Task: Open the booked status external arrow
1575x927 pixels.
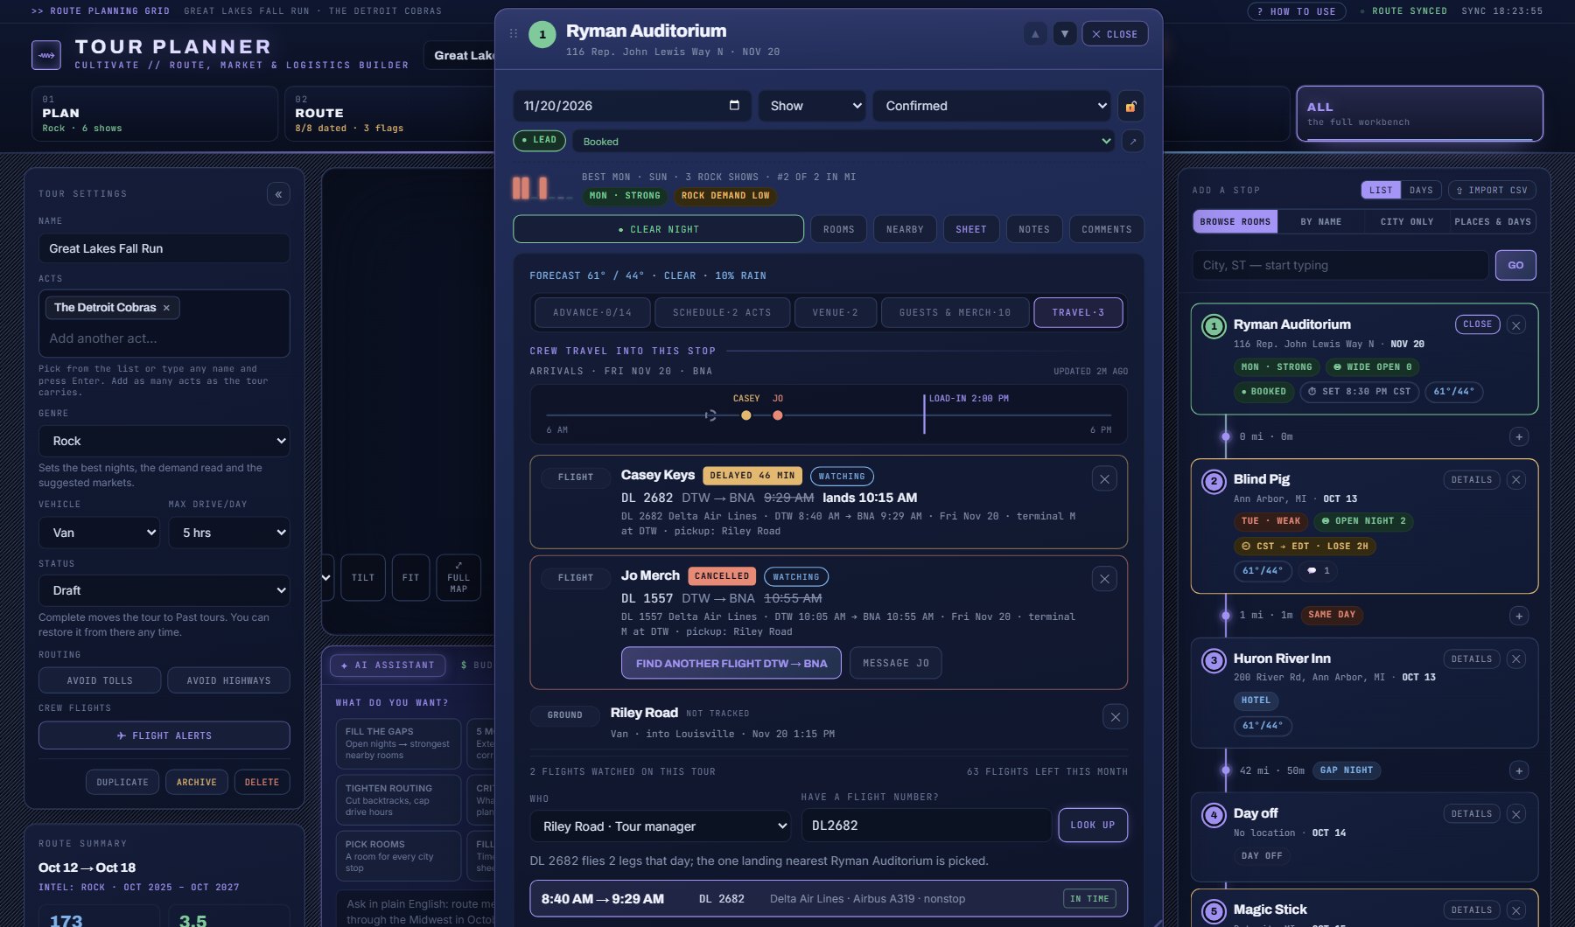Action: click(x=1133, y=141)
